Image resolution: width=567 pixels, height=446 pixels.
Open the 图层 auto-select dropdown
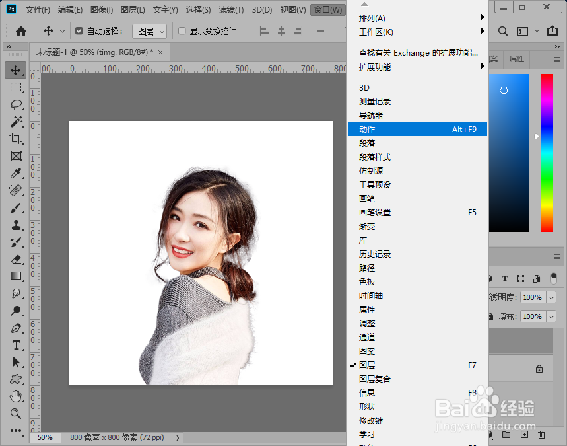click(x=149, y=32)
